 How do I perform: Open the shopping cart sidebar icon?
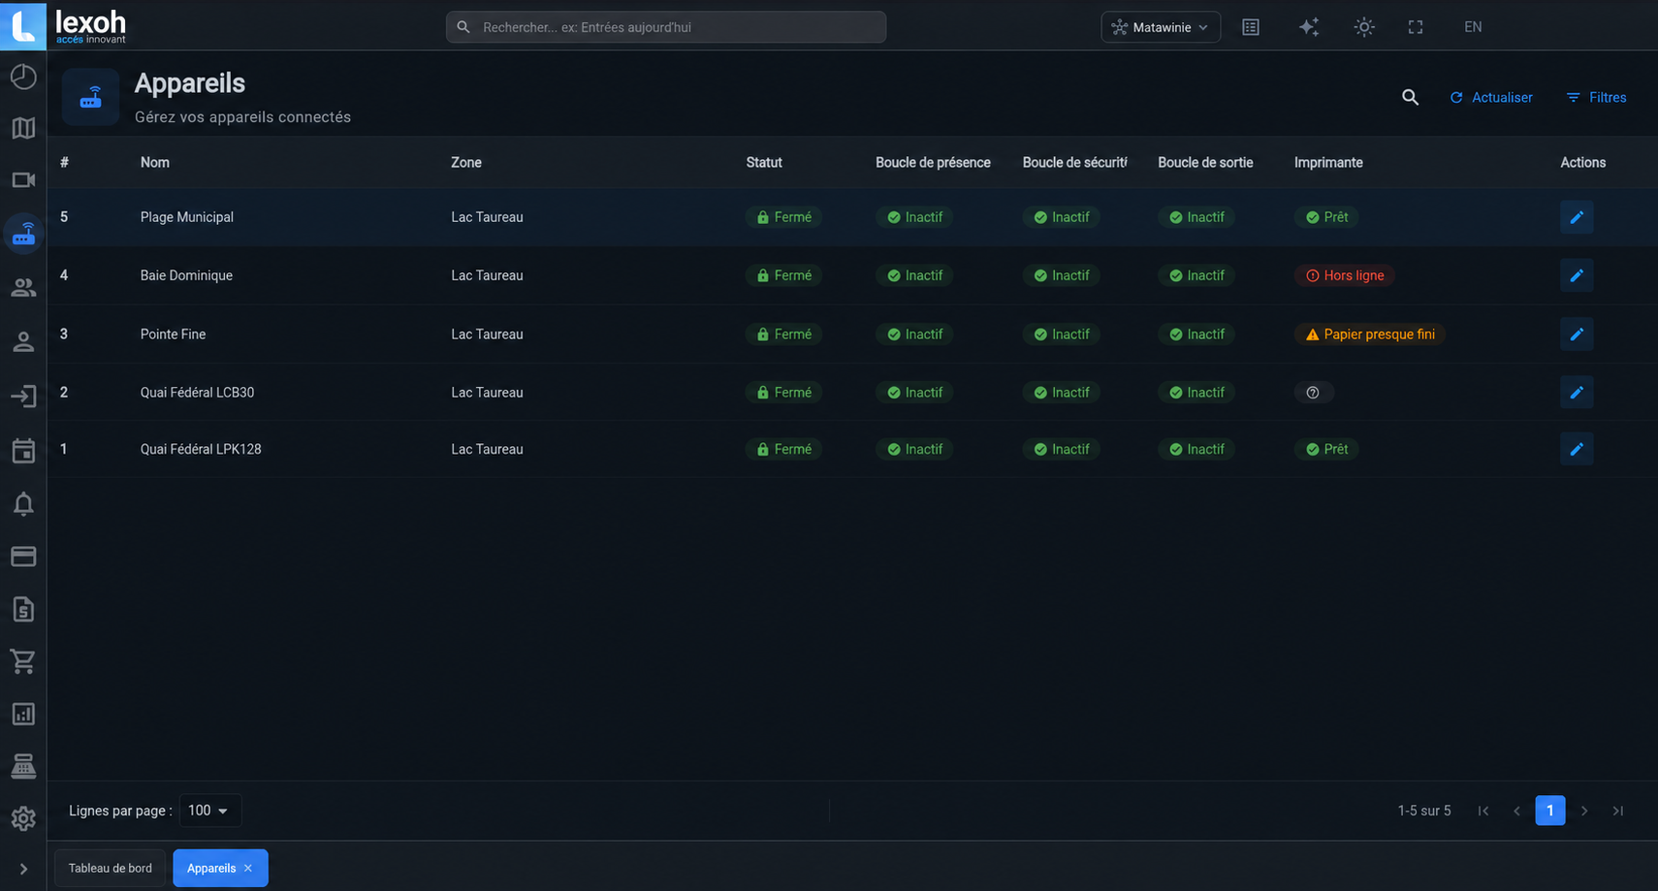(x=23, y=661)
